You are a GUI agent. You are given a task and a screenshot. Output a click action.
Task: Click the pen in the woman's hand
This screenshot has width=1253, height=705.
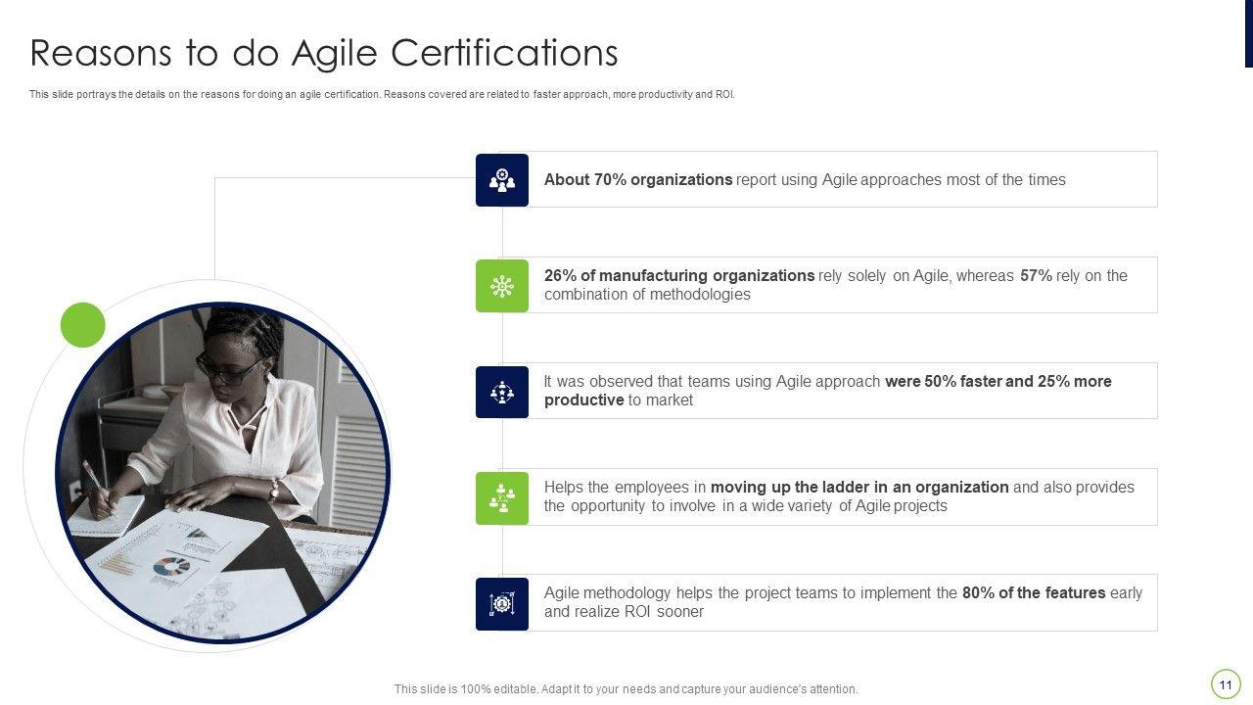pyautogui.click(x=97, y=482)
